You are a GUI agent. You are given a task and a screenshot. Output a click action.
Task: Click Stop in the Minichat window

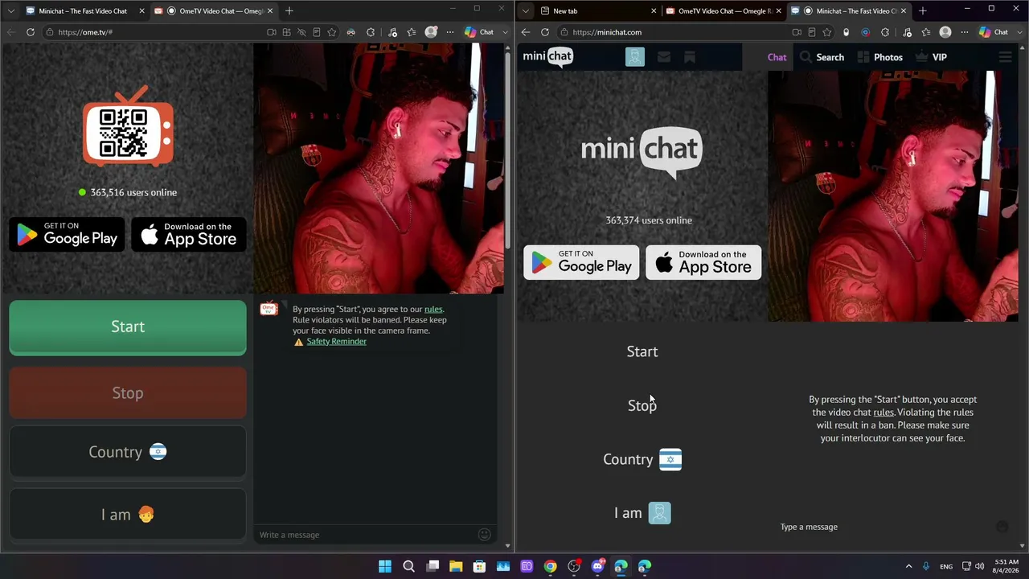coord(642,405)
